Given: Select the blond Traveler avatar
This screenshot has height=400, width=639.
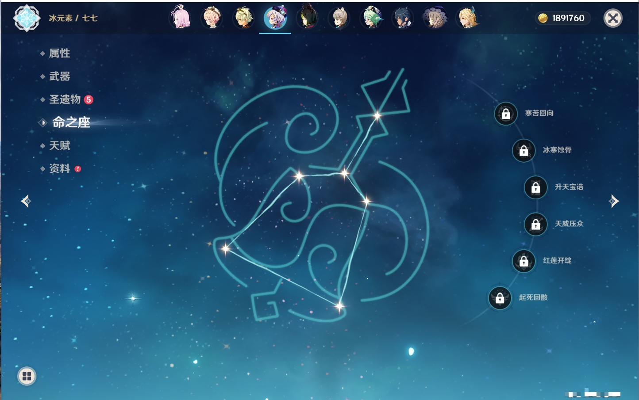Looking at the screenshot, I should point(467,18).
